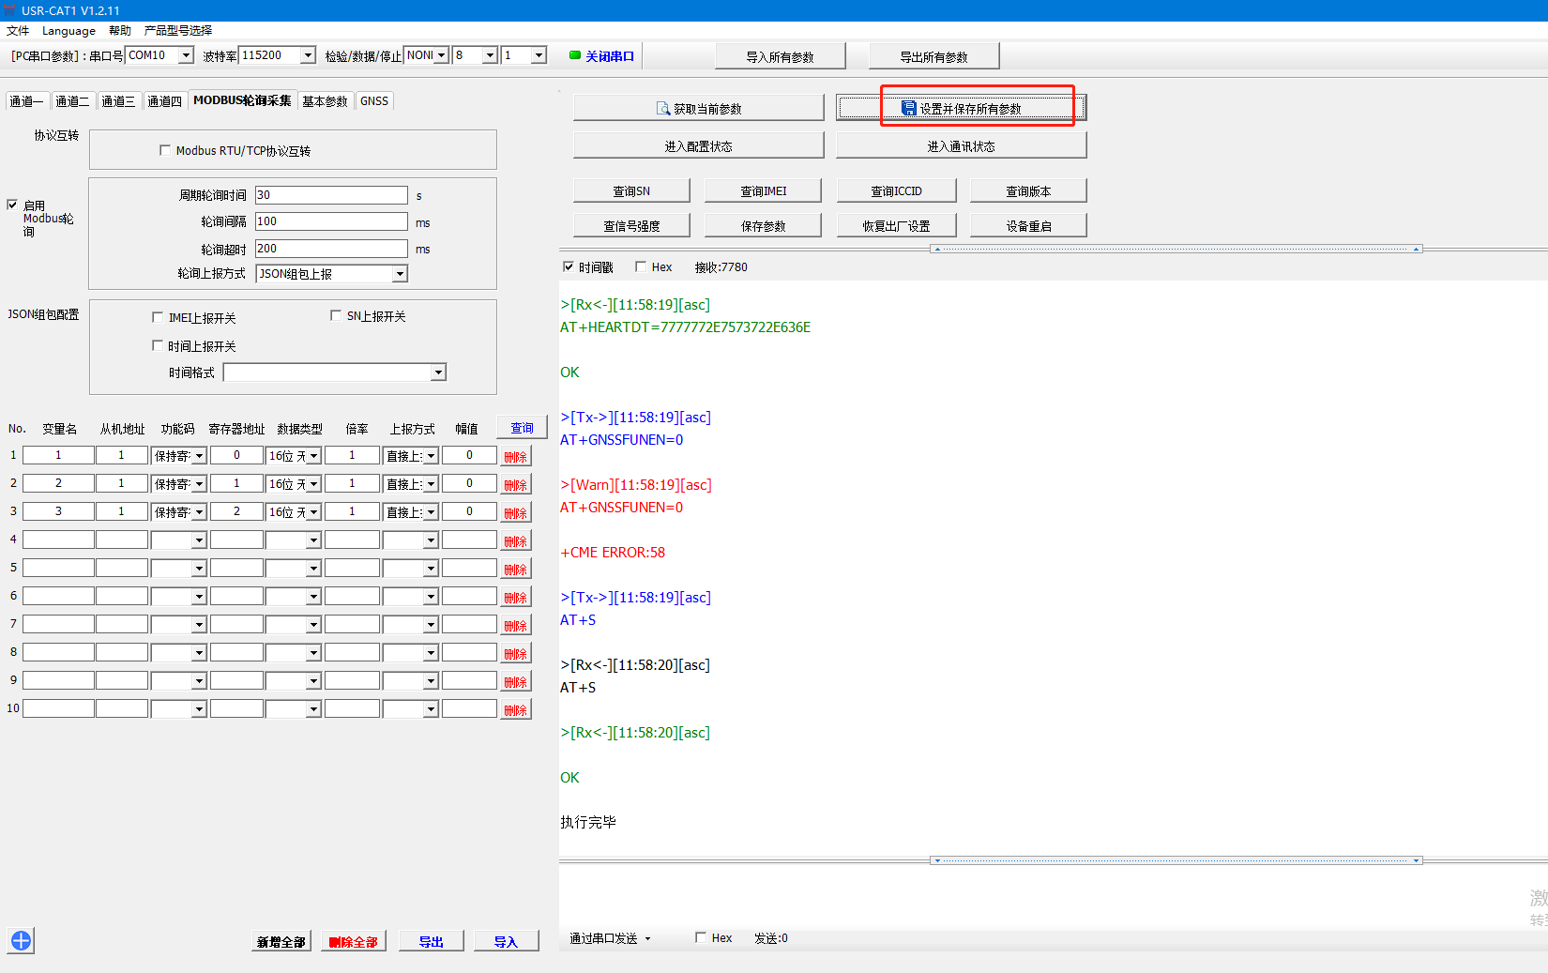The width and height of the screenshot is (1548, 973).
Task: Click the USR-CAT1 app icon in title bar
Action: [x=10, y=10]
